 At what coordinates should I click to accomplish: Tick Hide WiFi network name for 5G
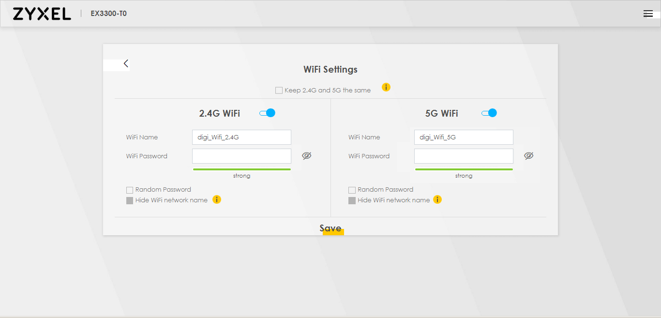point(352,201)
